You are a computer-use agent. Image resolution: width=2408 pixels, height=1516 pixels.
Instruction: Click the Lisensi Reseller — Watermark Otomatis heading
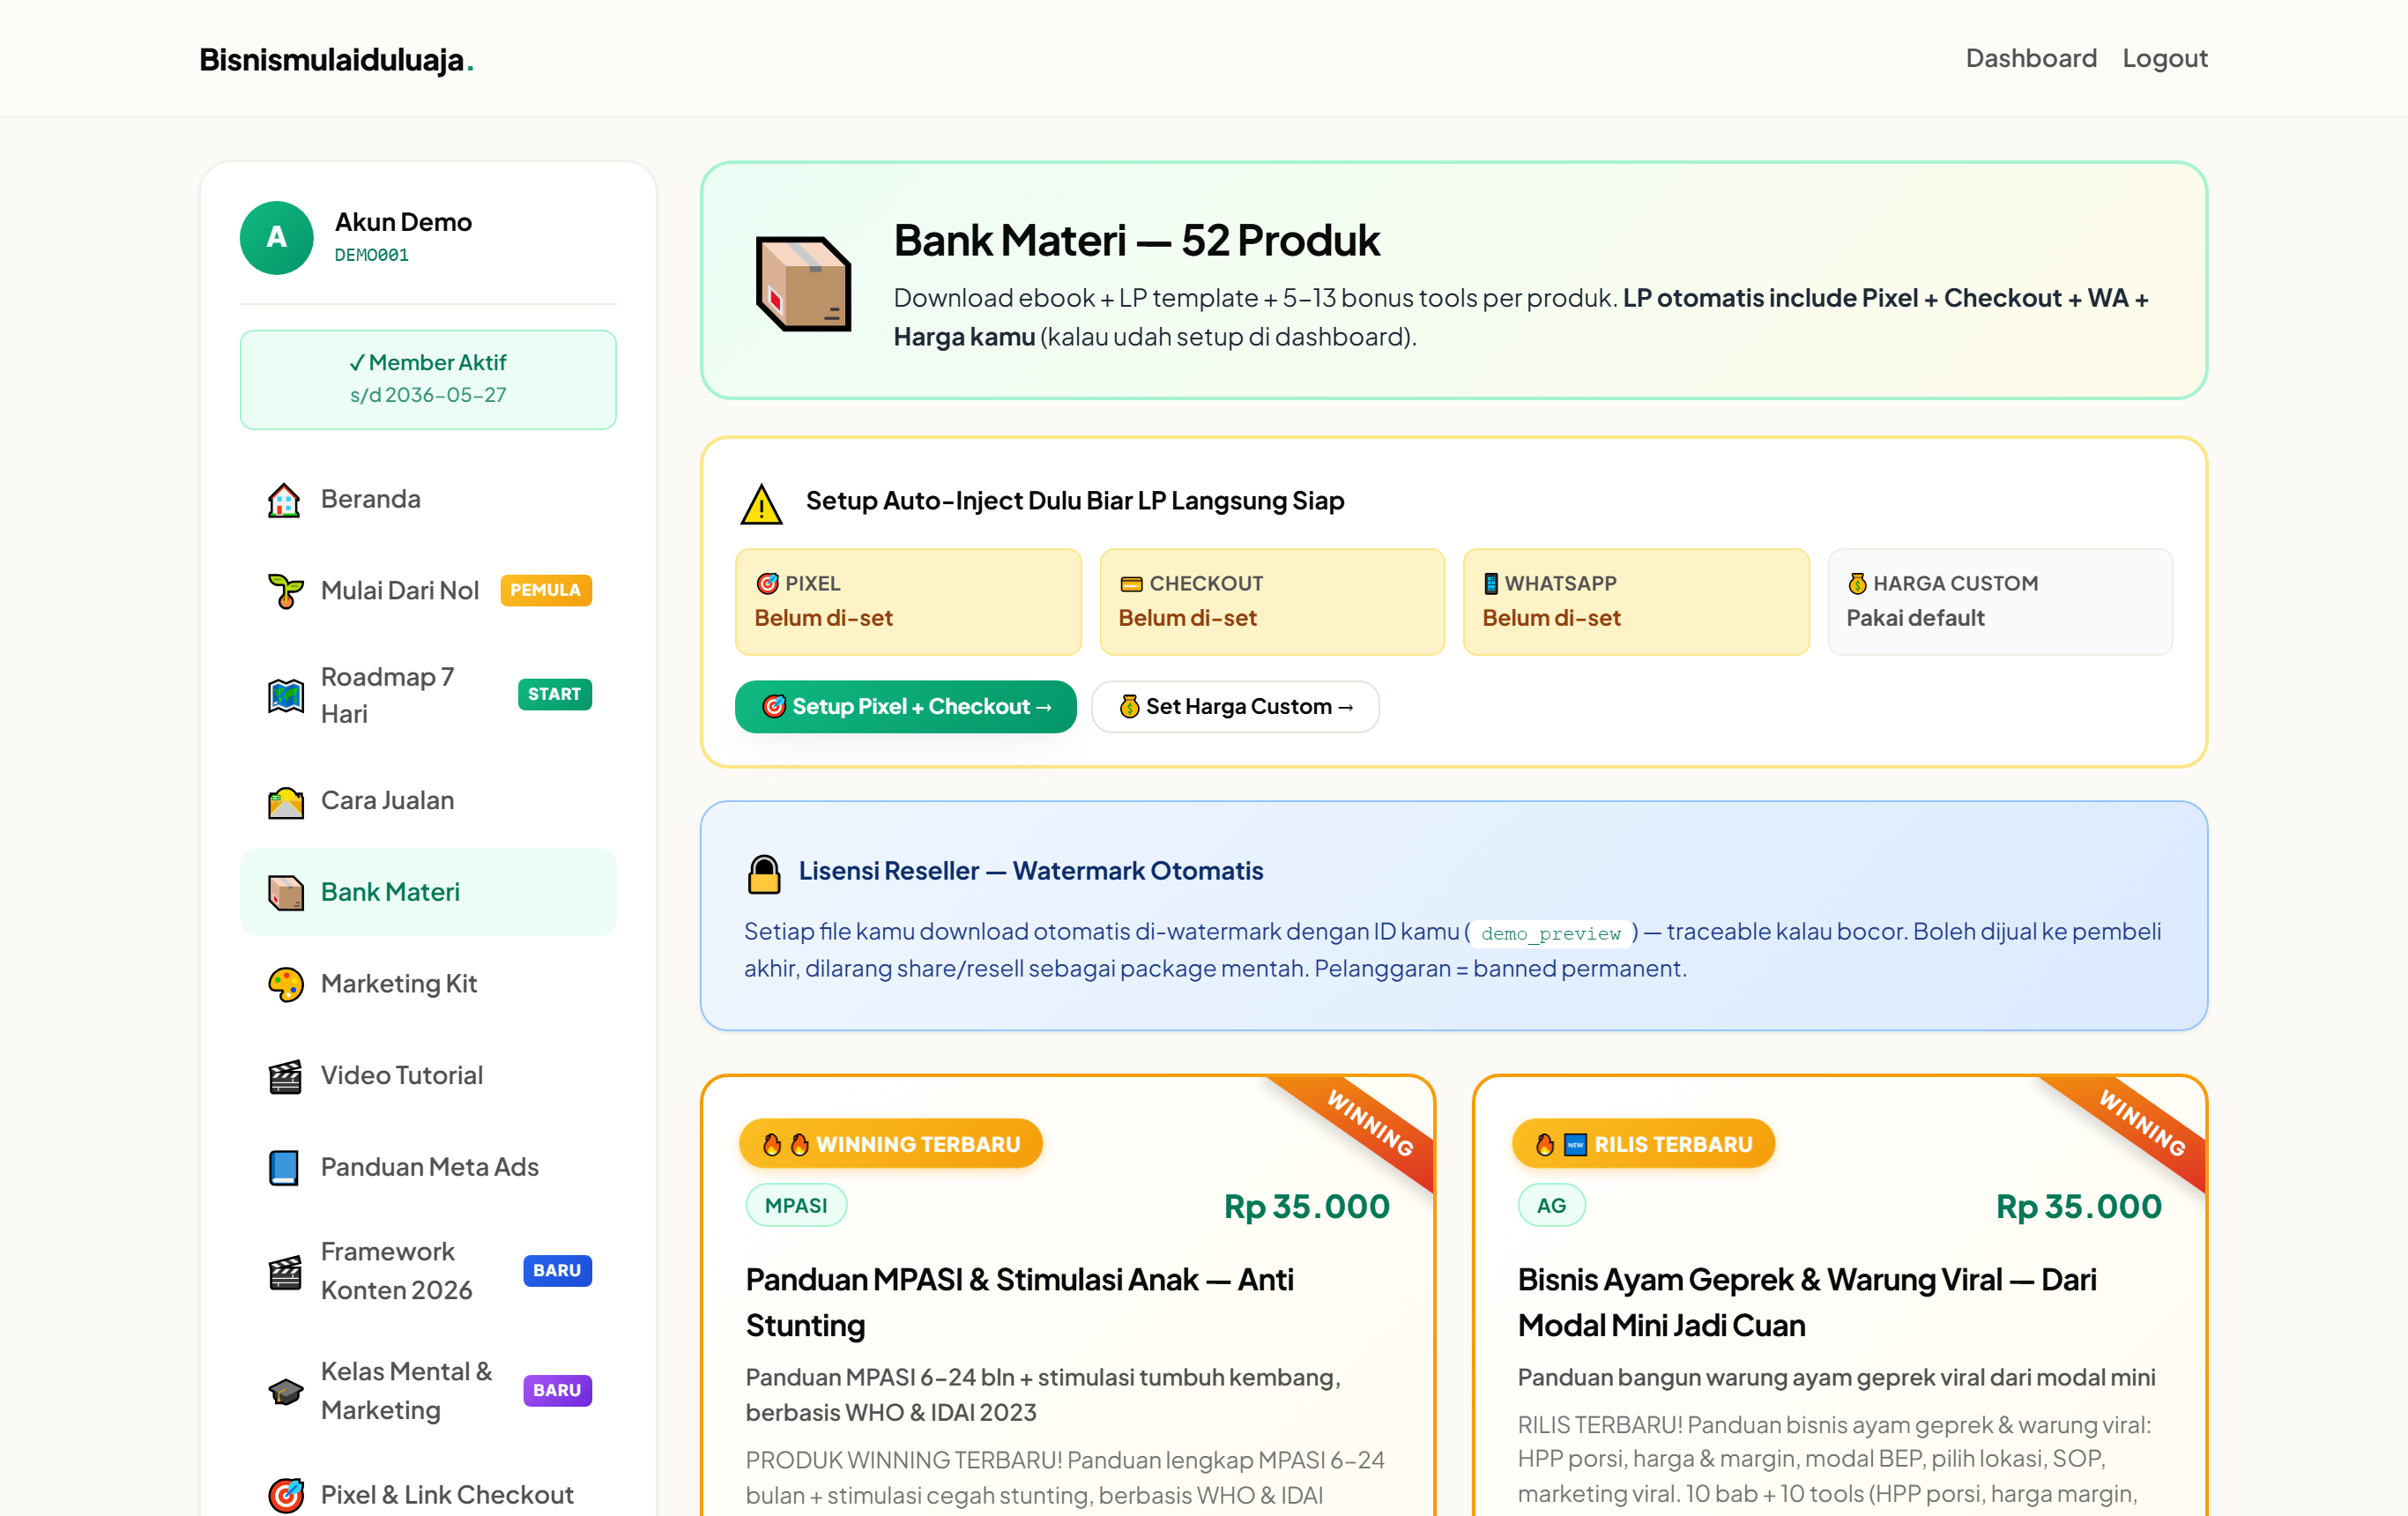click(1031, 871)
